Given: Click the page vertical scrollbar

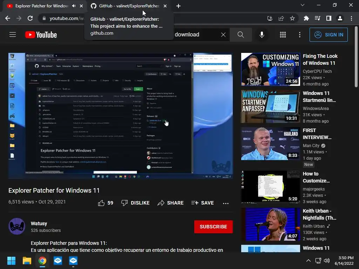Looking at the screenshot, I should pyautogui.click(x=356, y=57).
